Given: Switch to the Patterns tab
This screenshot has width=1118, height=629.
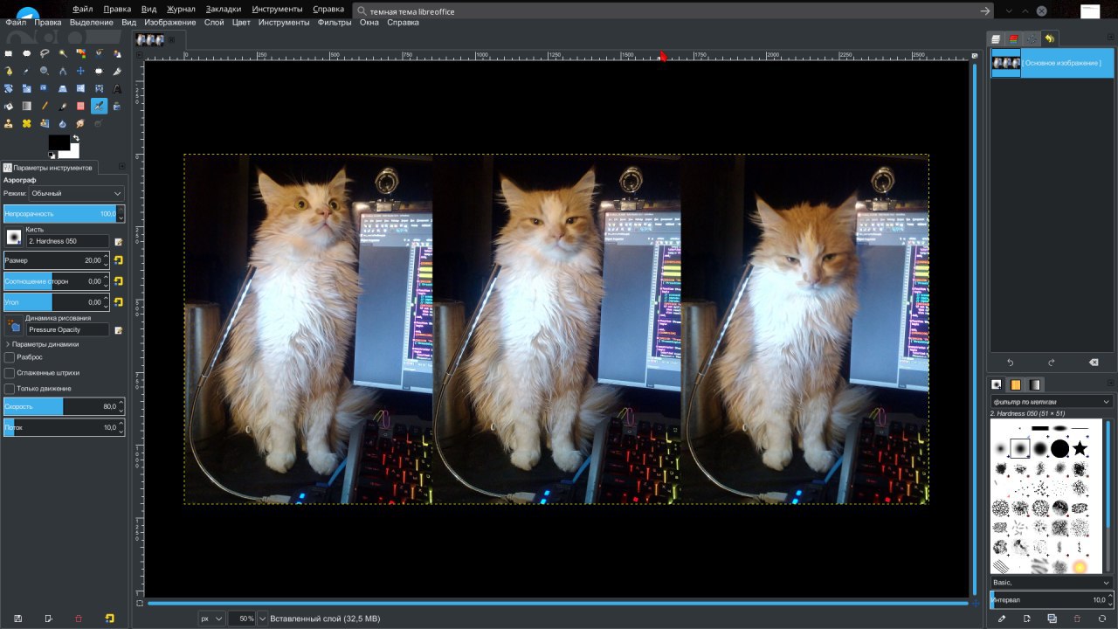Looking at the screenshot, I should [1015, 384].
